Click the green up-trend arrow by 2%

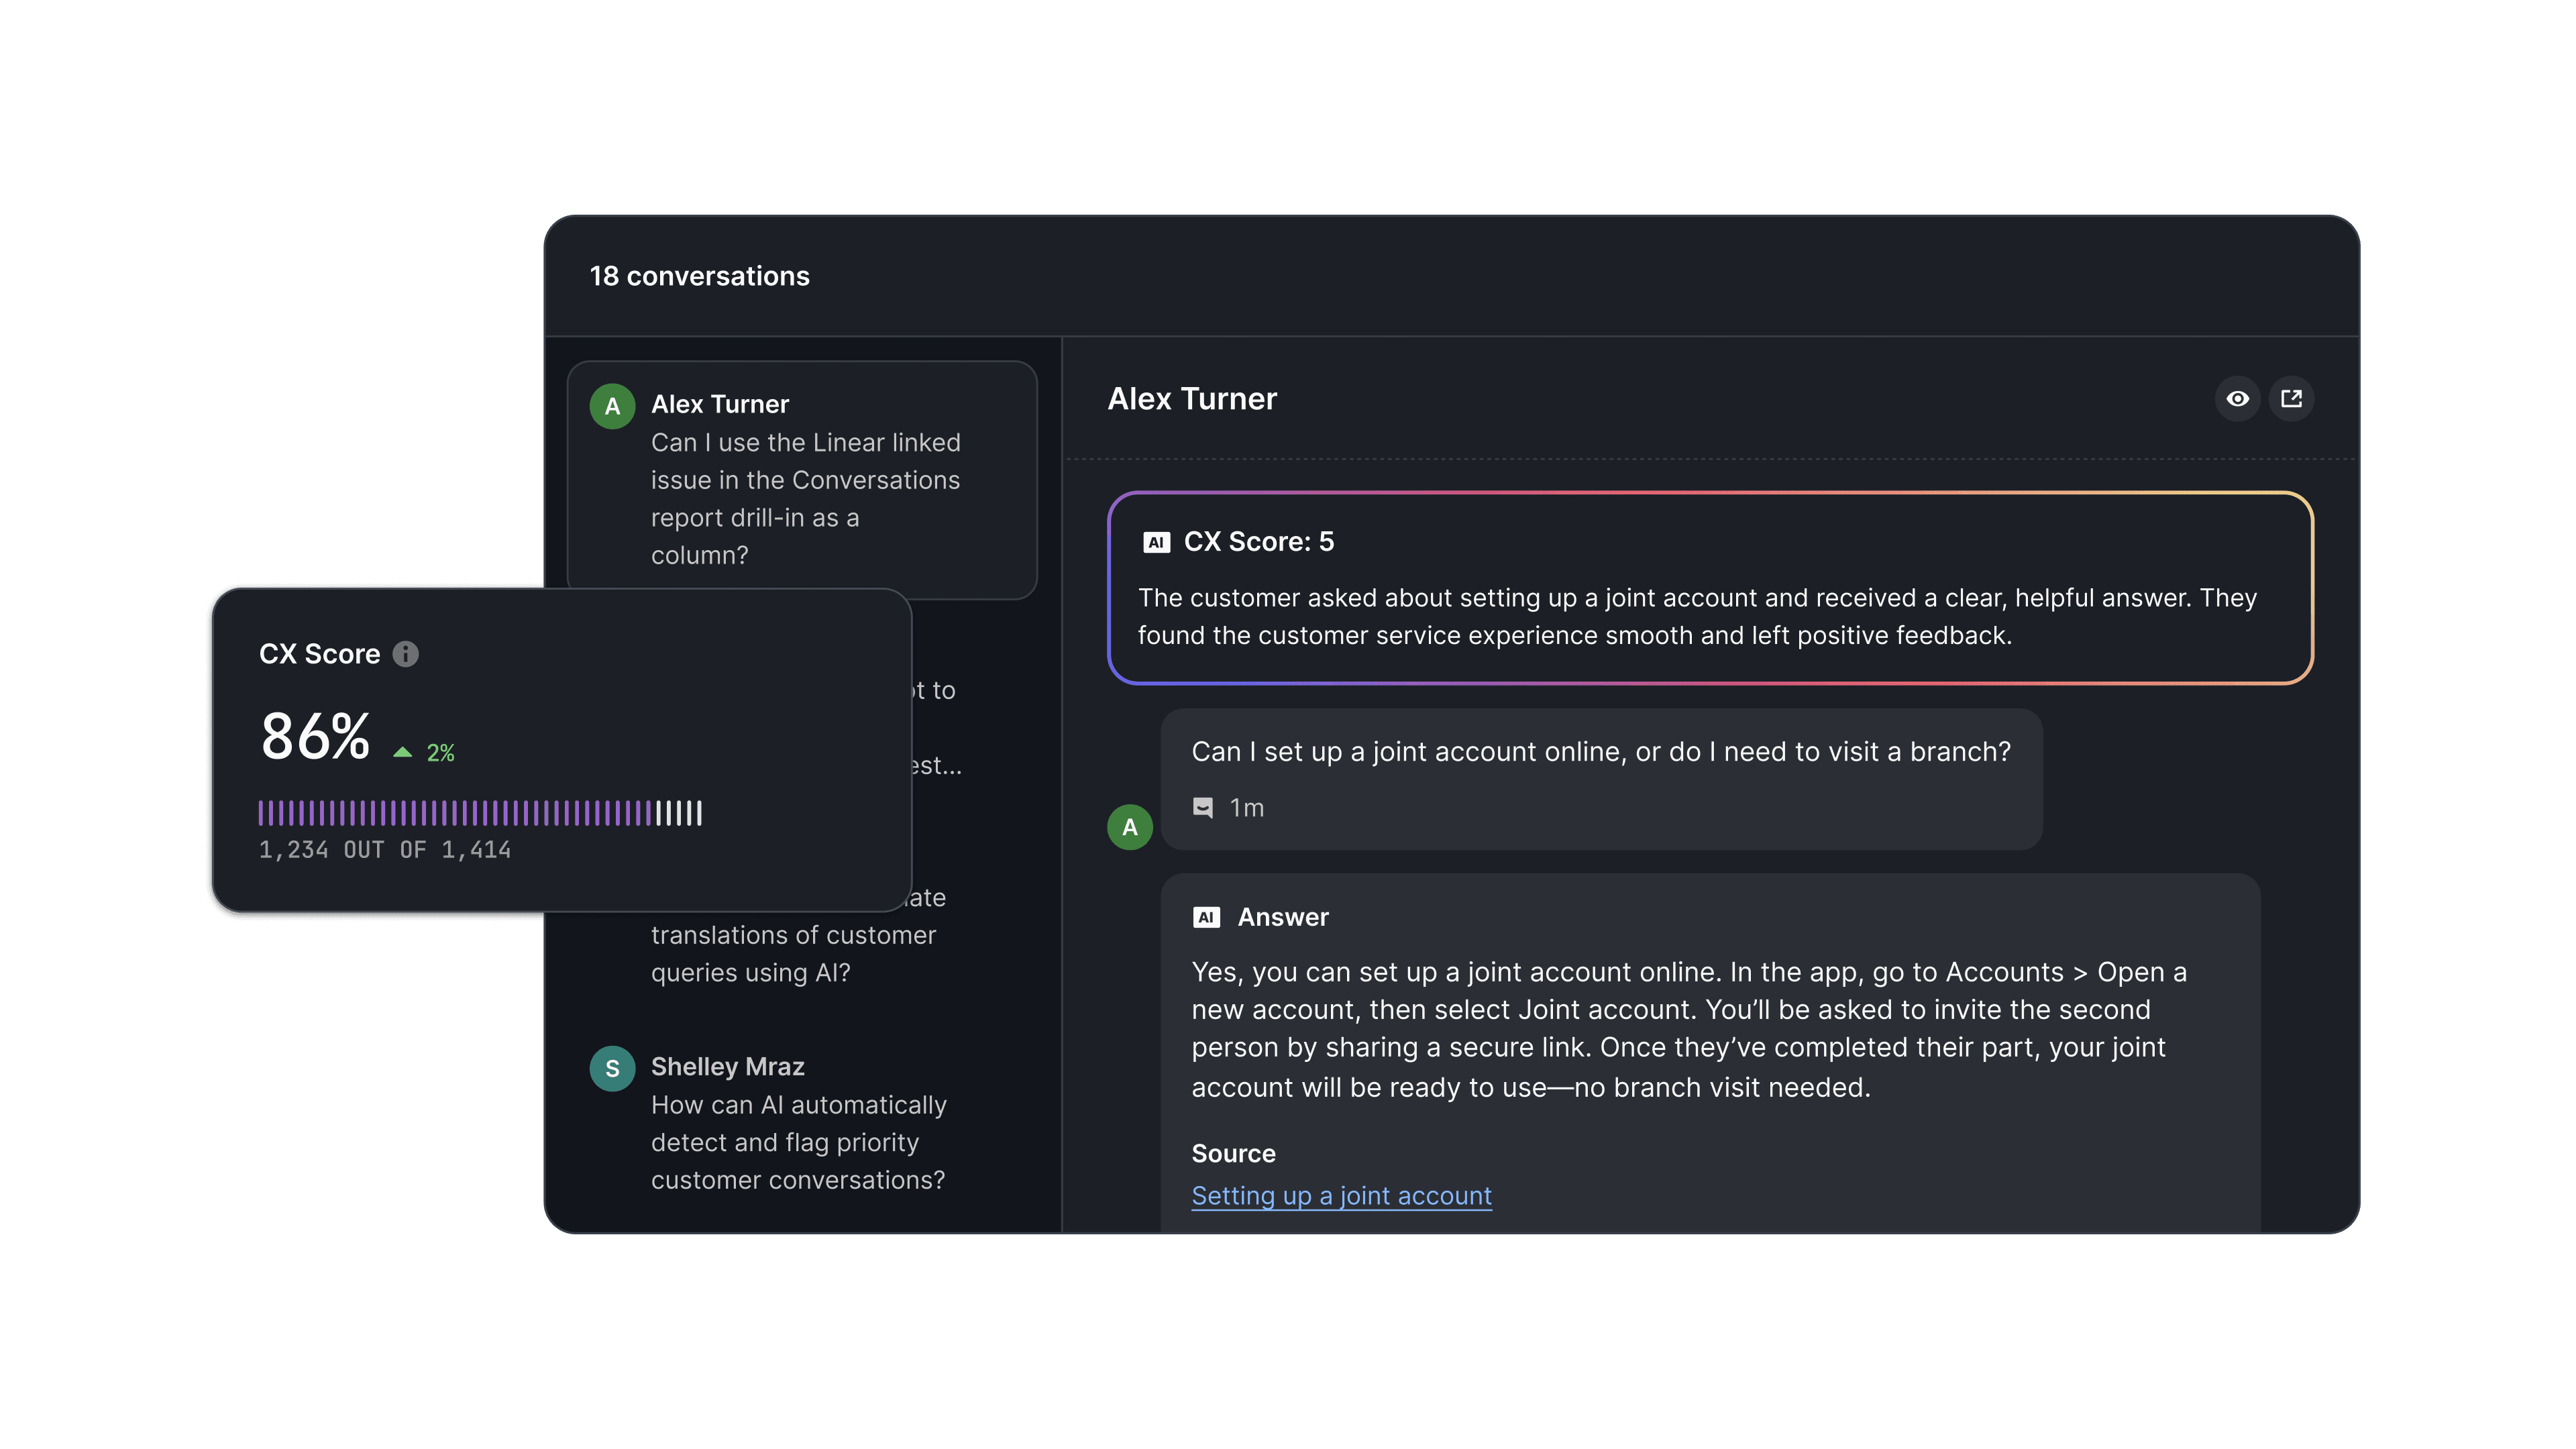pos(402,753)
